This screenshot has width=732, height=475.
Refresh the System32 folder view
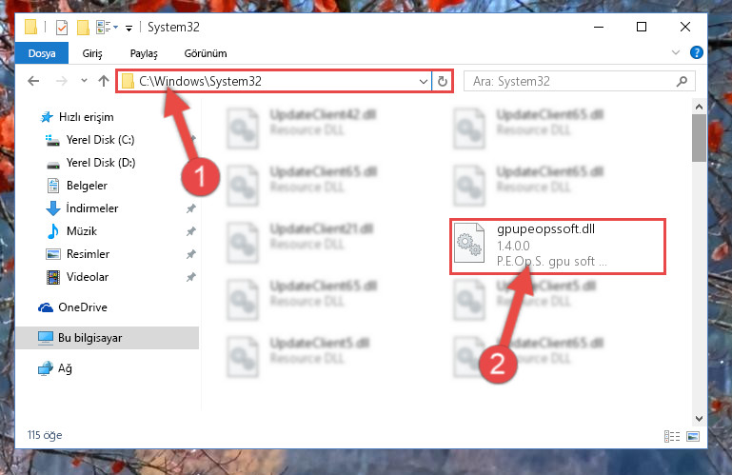tap(442, 82)
